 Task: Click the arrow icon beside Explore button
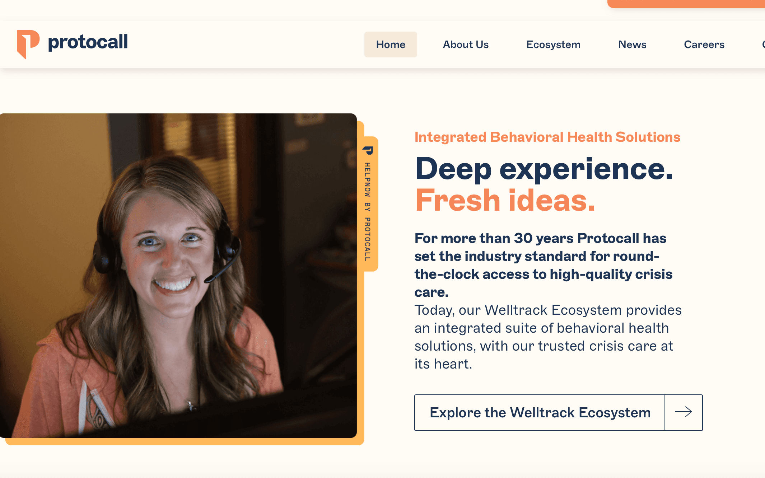683,412
